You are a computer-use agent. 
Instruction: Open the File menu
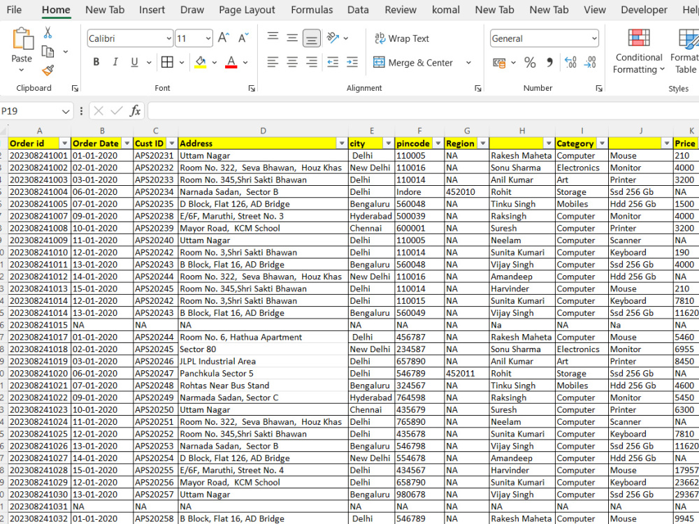(x=14, y=10)
